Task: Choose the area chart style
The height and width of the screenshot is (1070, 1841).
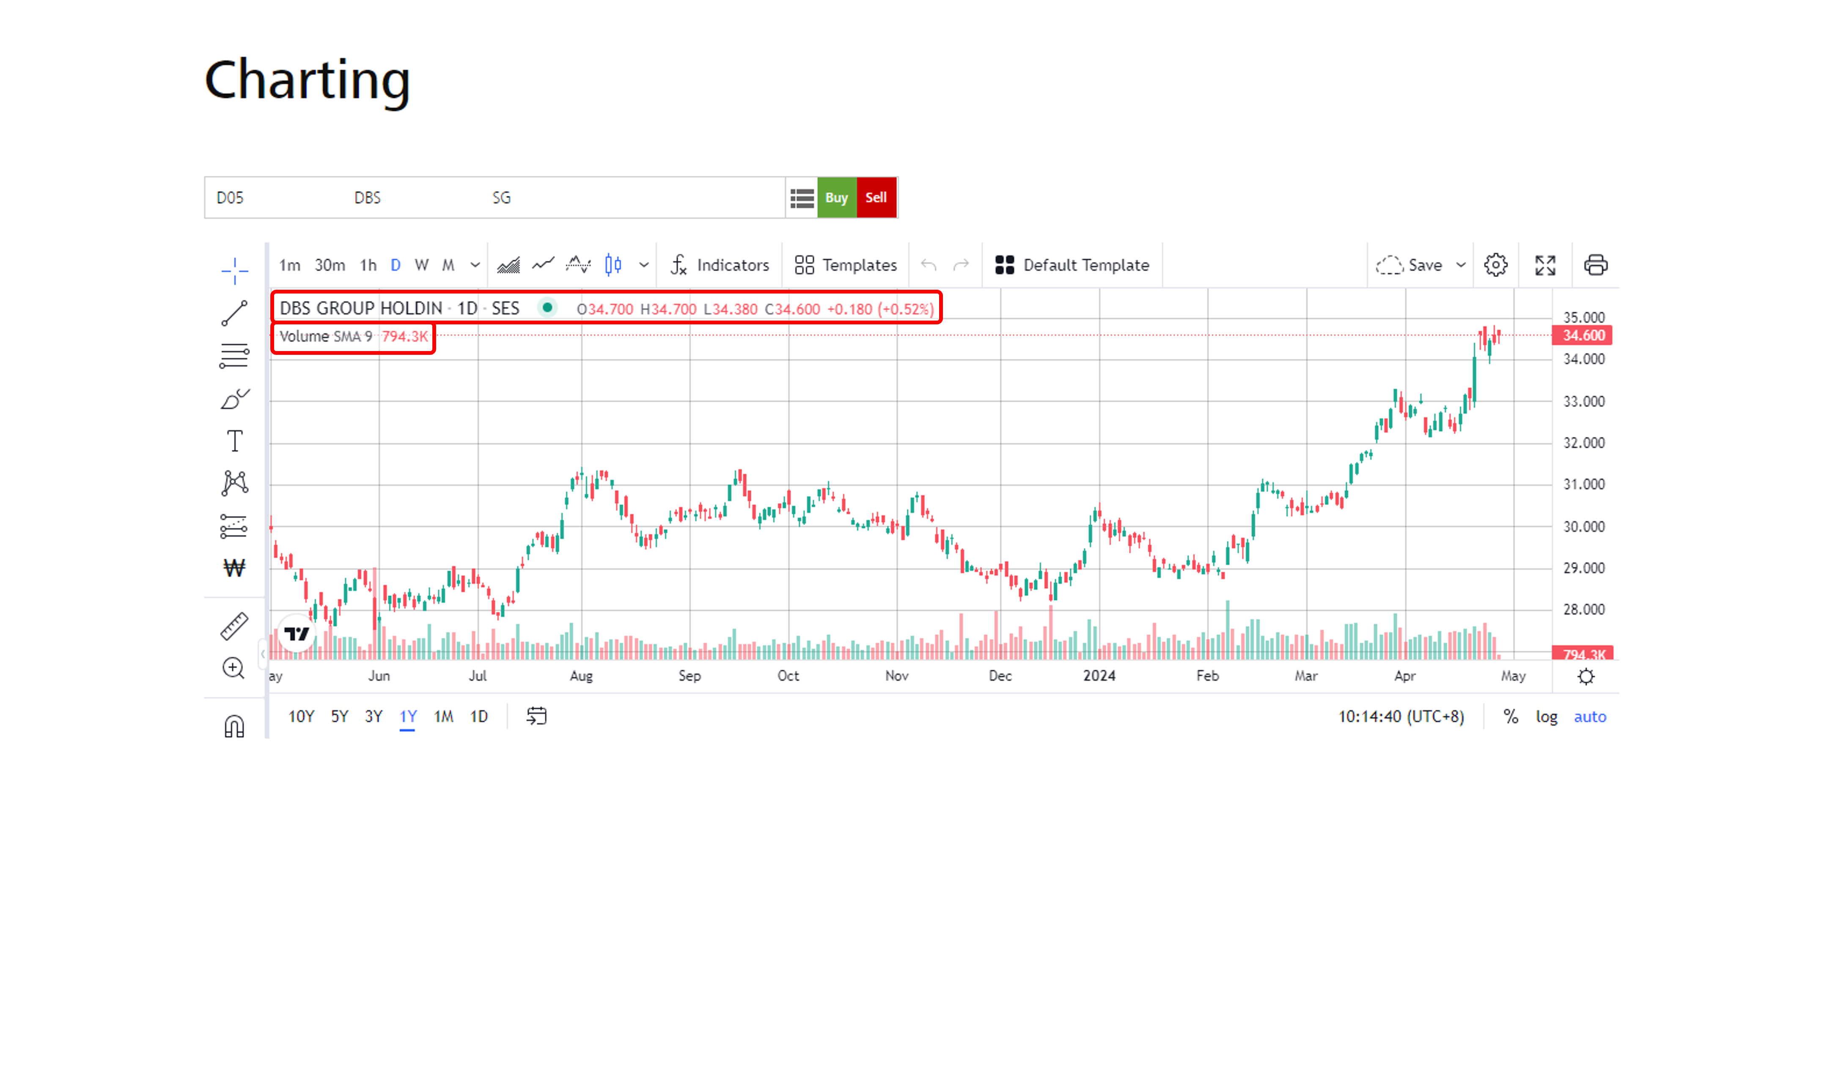Action: [508, 265]
